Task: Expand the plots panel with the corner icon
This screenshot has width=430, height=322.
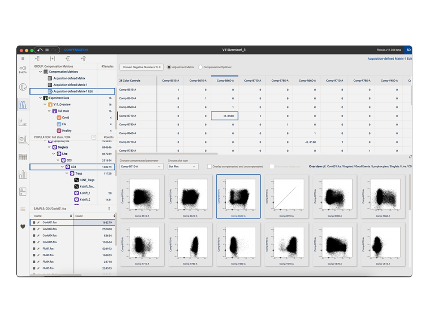Action: click(x=410, y=157)
